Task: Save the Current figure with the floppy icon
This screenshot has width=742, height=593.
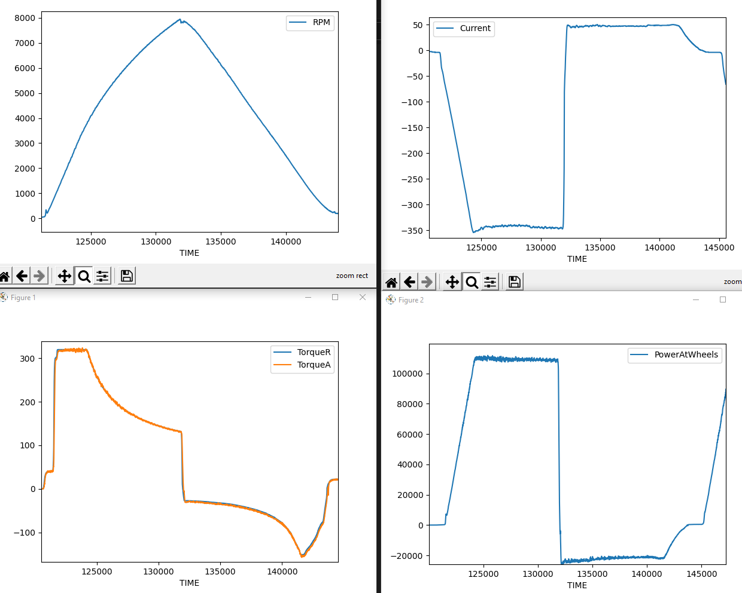Action: coord(514,282)
